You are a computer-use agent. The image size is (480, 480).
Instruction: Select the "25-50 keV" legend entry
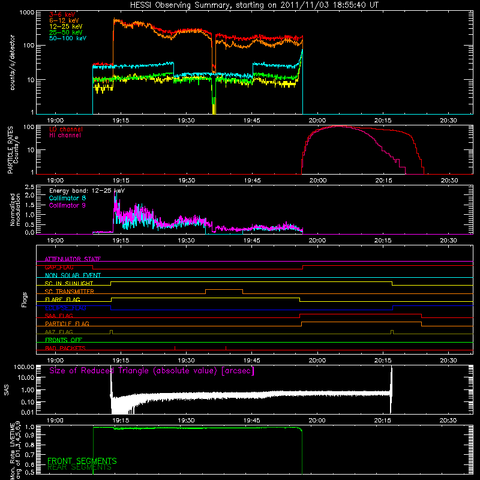pyautogui.click(x=66, y=32)
